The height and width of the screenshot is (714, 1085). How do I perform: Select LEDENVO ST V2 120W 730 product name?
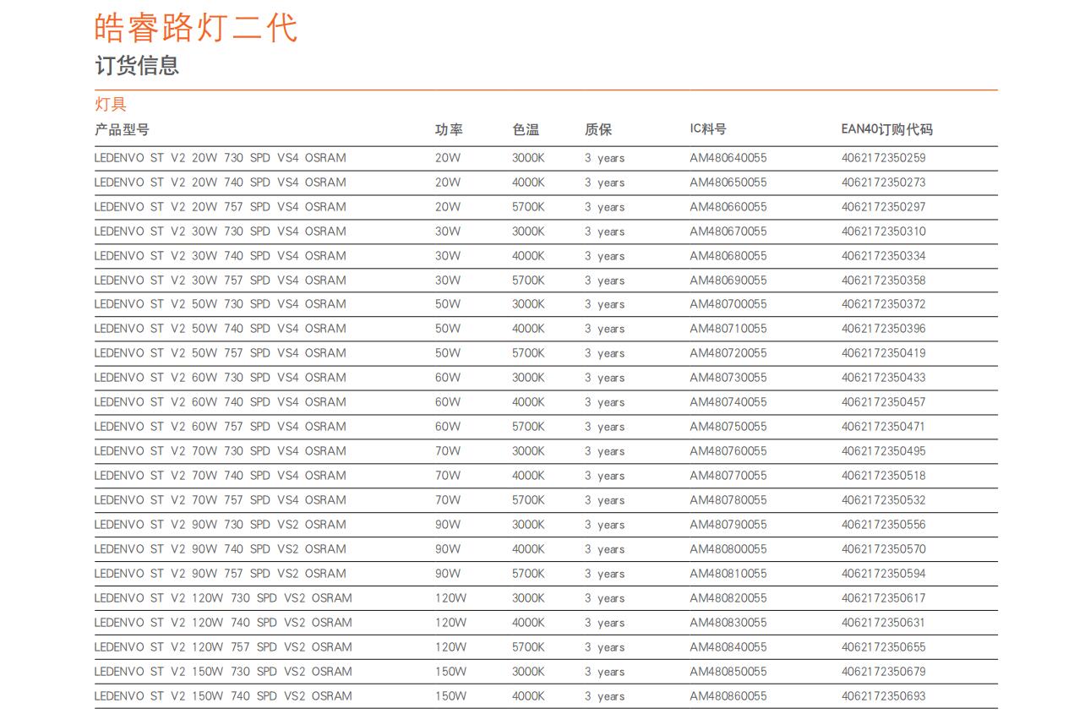click(223, 598)
